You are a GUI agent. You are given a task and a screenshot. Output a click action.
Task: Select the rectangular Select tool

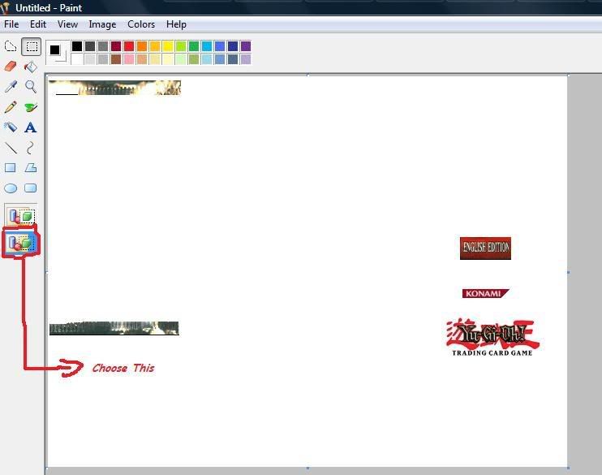(31, 46)
